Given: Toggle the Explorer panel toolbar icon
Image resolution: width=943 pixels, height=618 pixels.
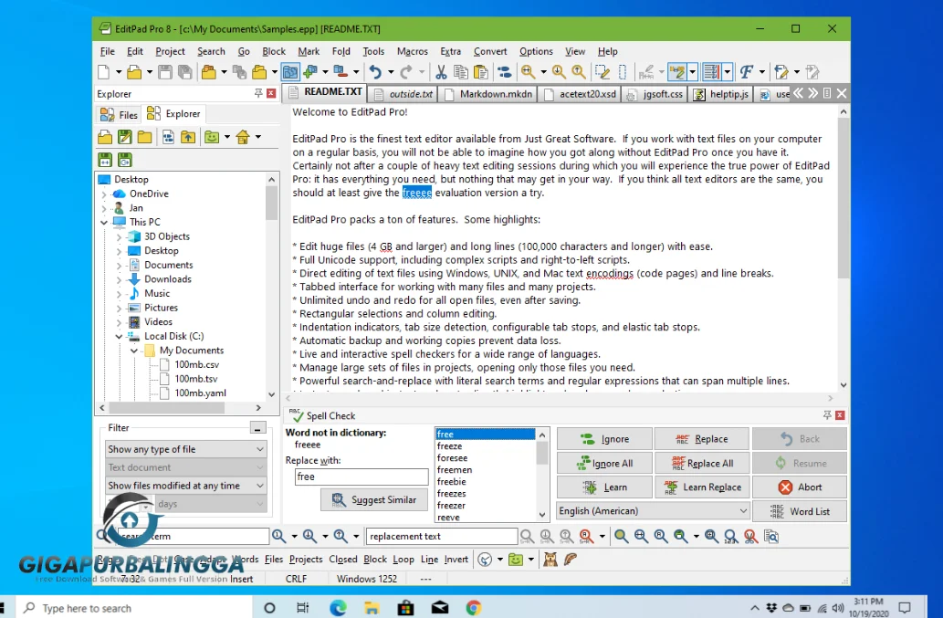Looking at the screenshot, I should click(x=290, y=73).
